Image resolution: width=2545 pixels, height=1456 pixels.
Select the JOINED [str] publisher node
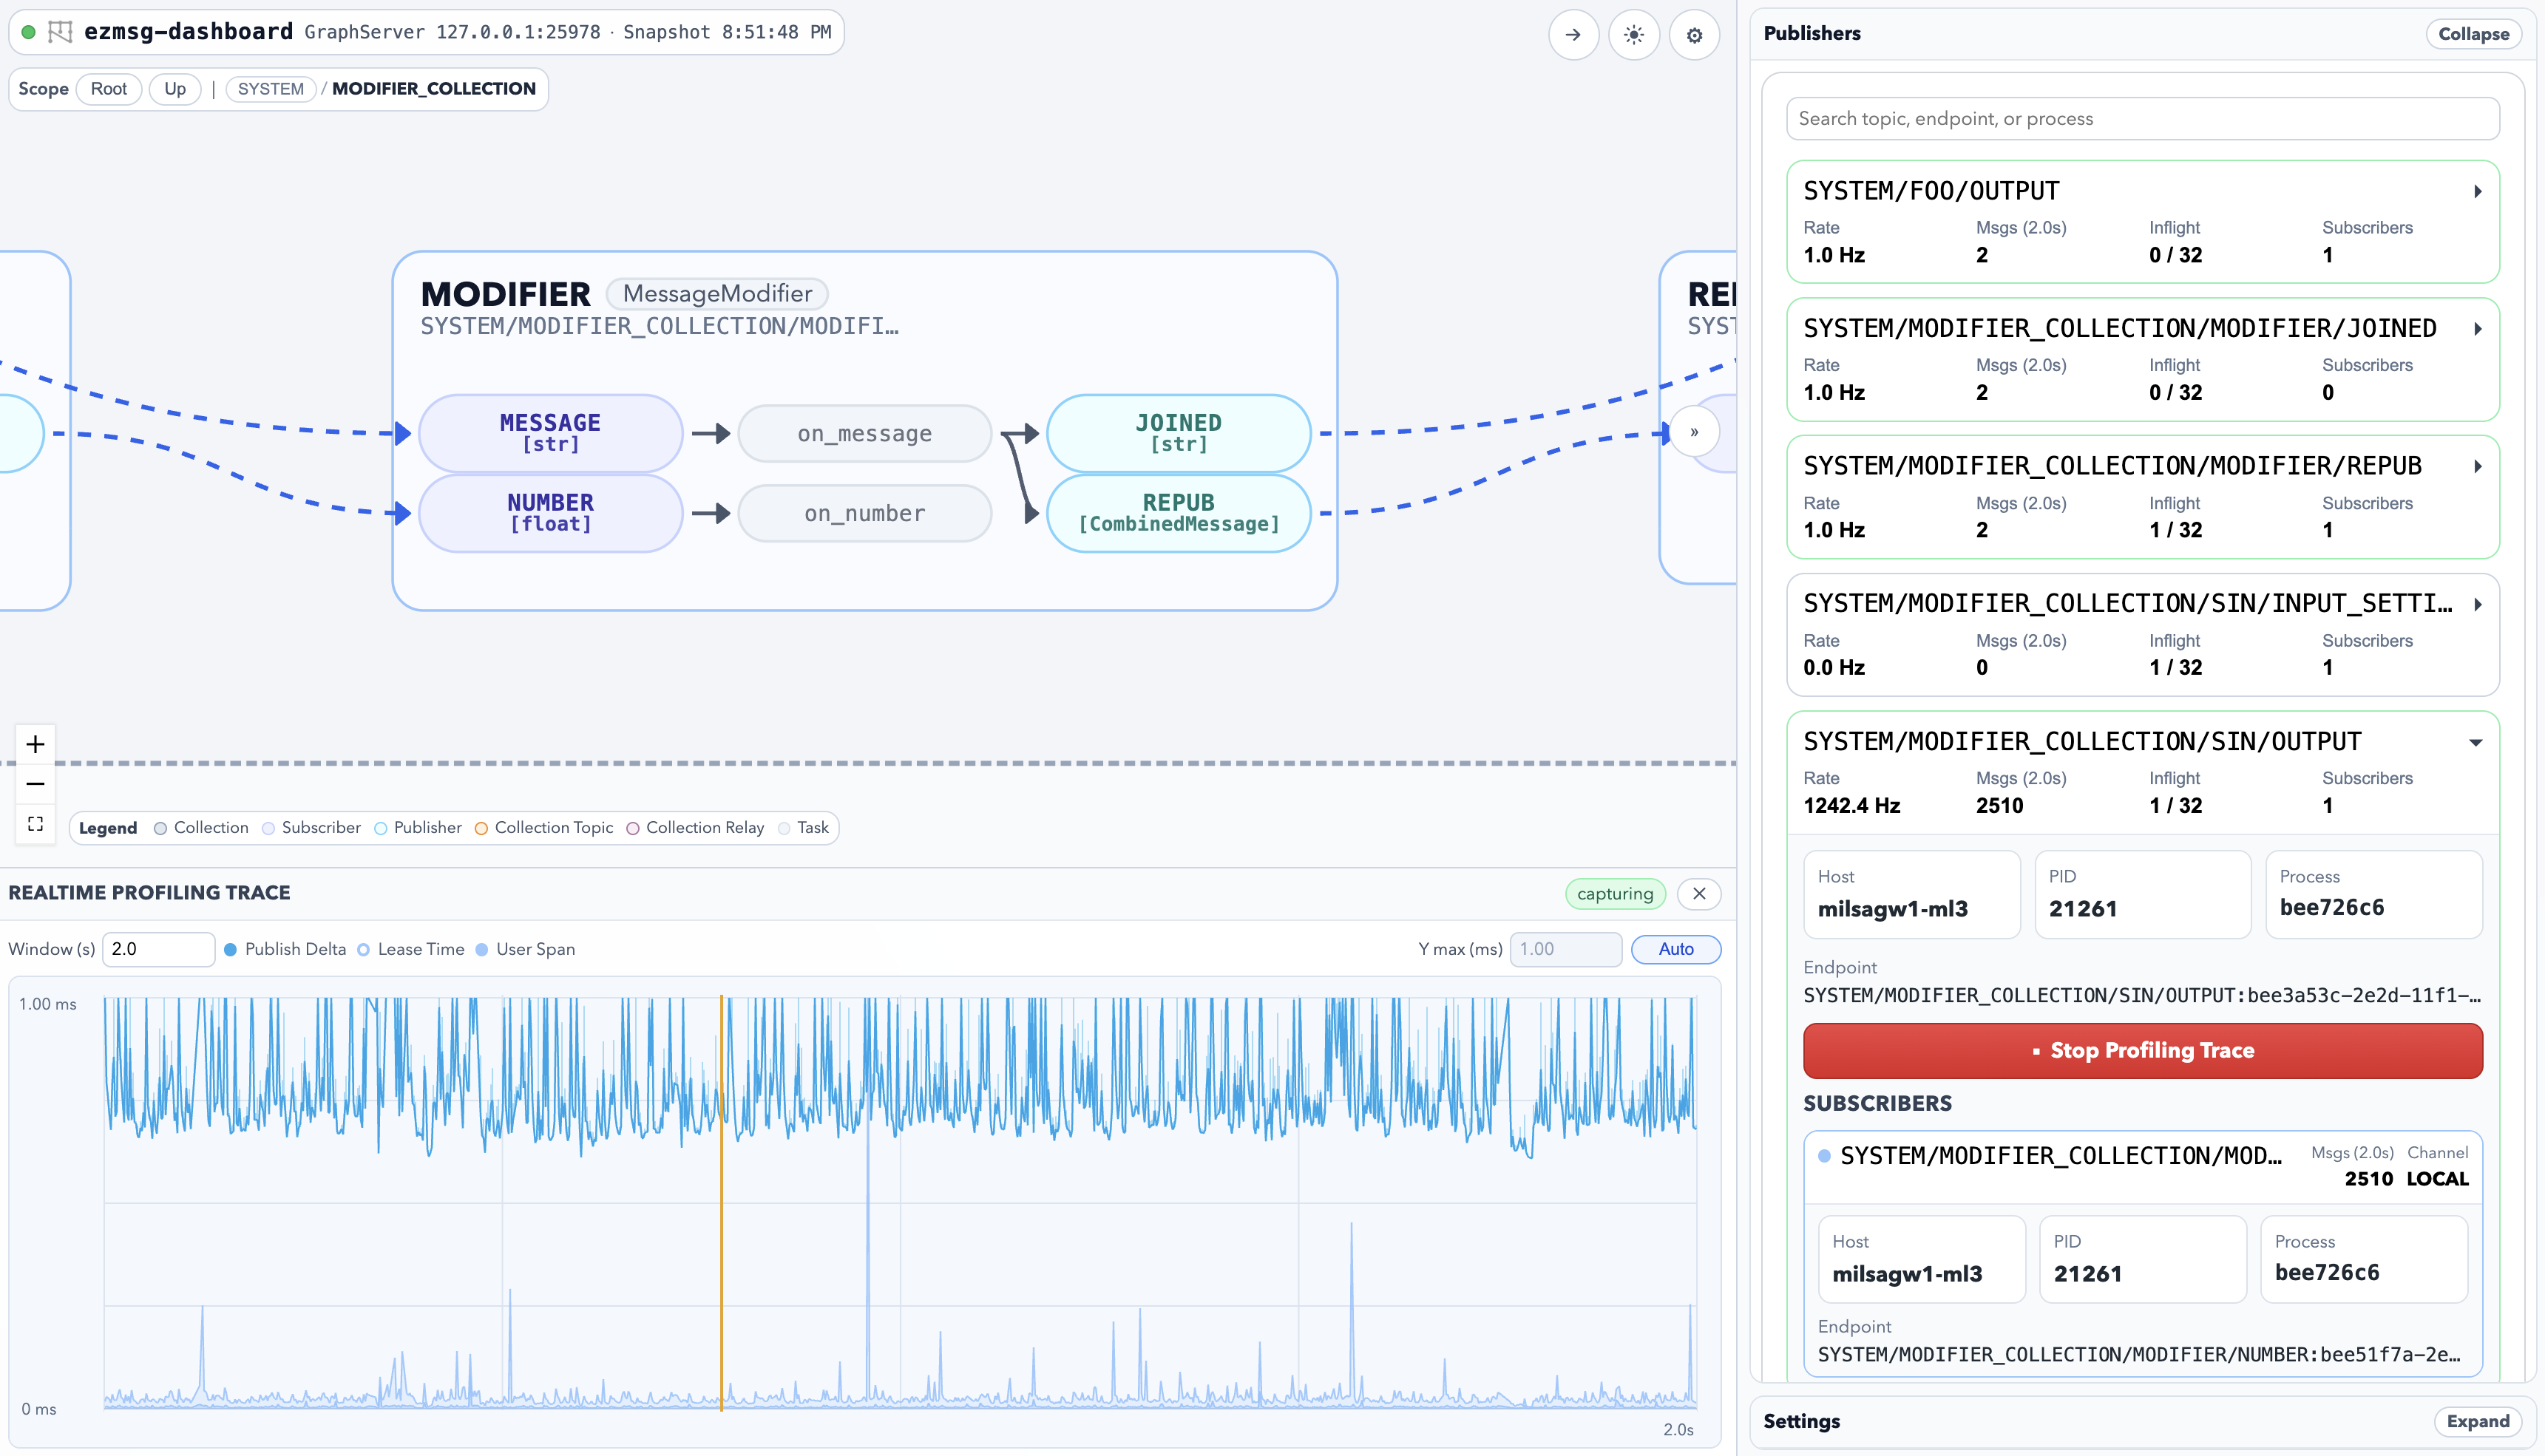(1179, 433)
